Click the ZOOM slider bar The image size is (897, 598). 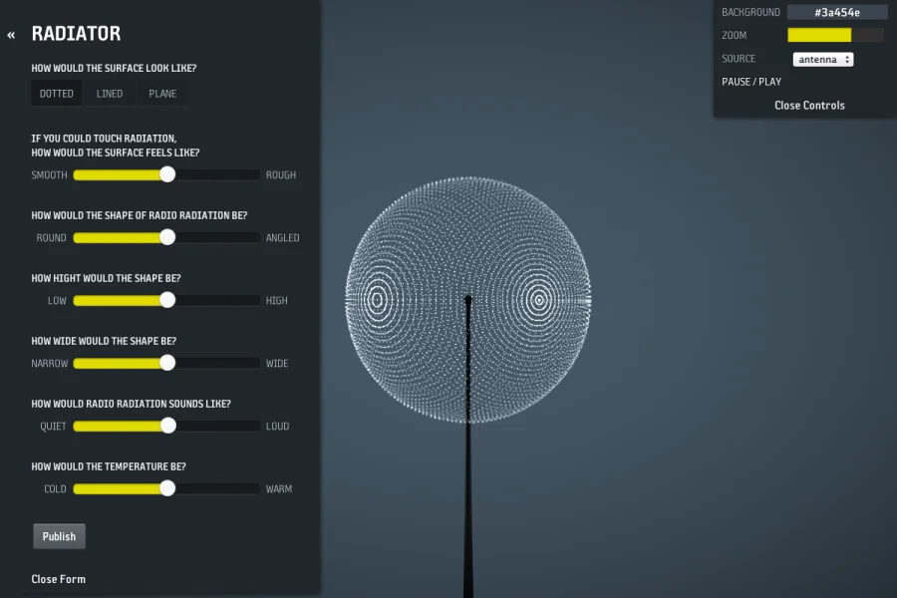tap(835, 35)
